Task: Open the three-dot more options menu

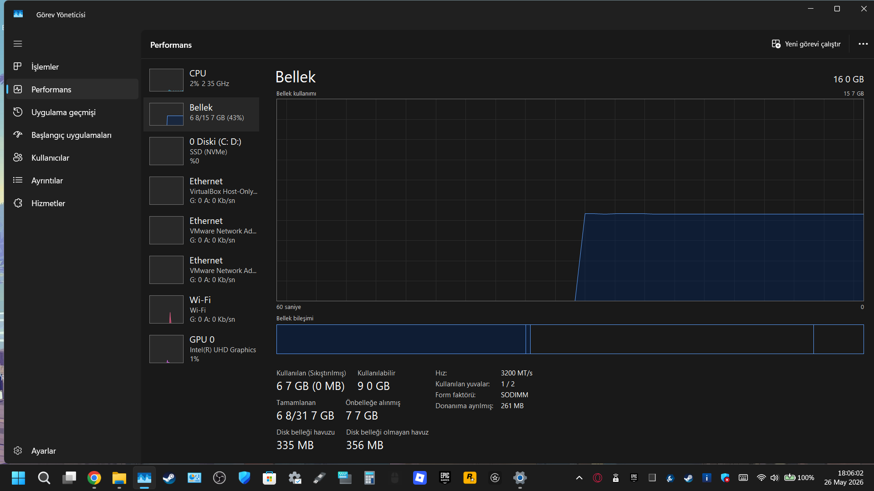Action: pyautogui.click(x=863, y=44)
